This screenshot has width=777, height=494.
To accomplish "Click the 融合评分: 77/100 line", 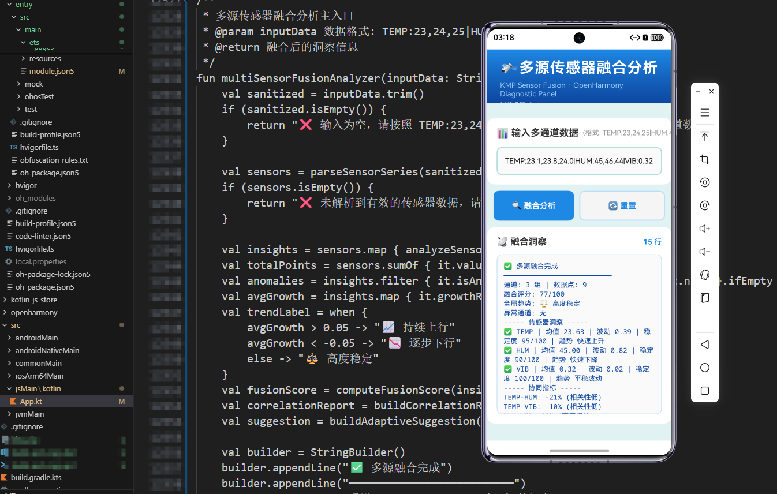I will click(534, 294).
